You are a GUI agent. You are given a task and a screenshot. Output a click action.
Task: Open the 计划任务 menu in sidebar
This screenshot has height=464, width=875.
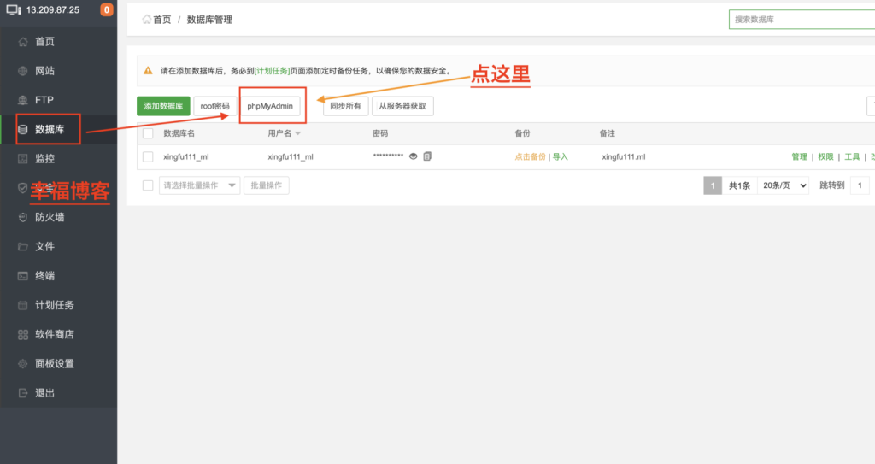point(54,305)
